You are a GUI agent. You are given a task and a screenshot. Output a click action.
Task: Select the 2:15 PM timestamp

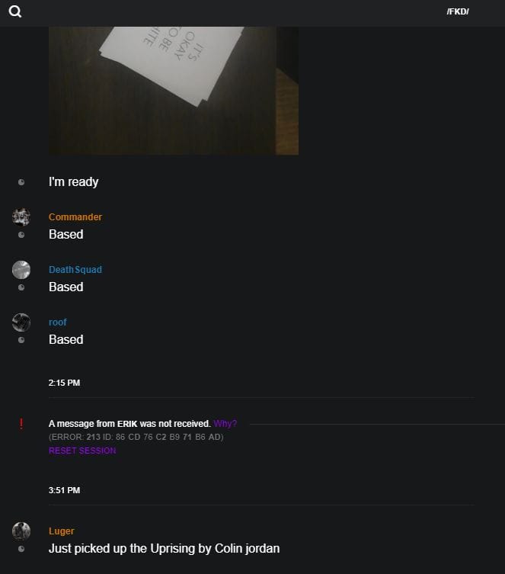[64, 383]
